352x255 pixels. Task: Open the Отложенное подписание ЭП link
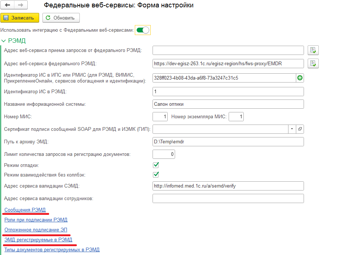click(x=36, y=230)
